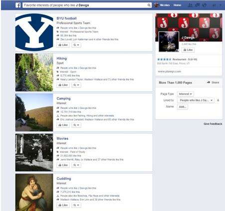Click Cuddling painting thumbnail

click(x=34, y=192)
